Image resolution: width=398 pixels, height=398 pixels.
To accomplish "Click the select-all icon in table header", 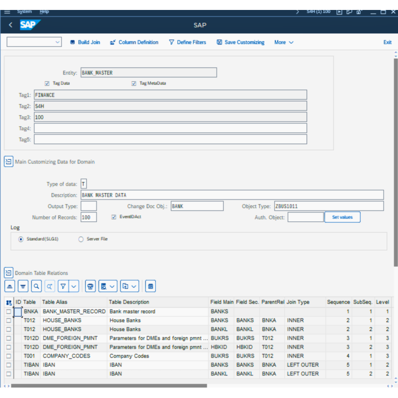I will click(9, 302).
